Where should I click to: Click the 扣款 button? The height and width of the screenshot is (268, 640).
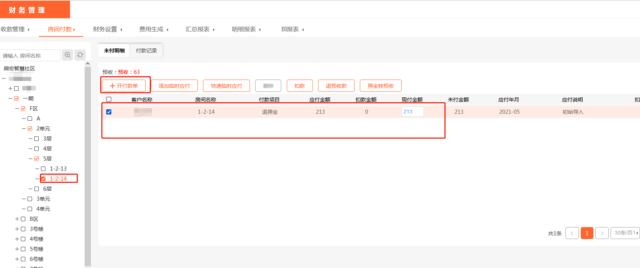(300, 86)
